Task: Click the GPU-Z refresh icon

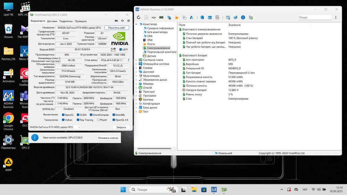Action: coord(122,21)
